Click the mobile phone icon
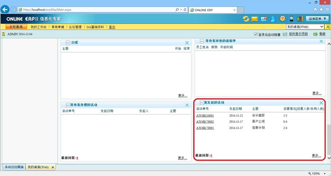 point(291,19)
